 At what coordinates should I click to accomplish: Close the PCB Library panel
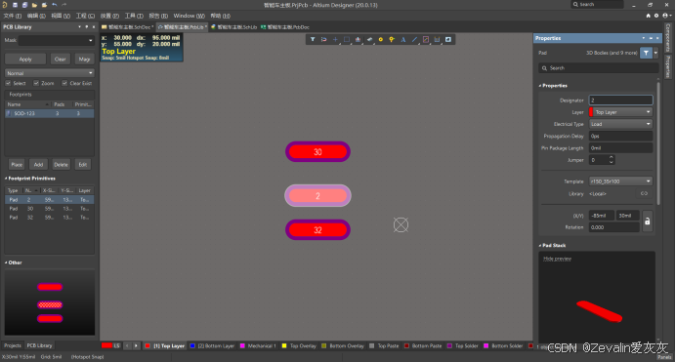[x=94, y=26]
